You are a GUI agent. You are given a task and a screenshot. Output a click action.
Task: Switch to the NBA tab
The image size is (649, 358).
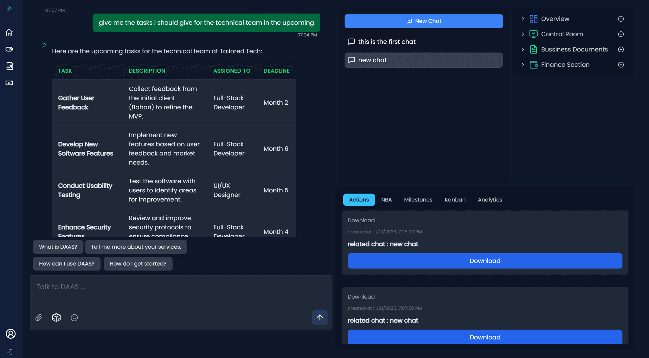click(386, 200)
